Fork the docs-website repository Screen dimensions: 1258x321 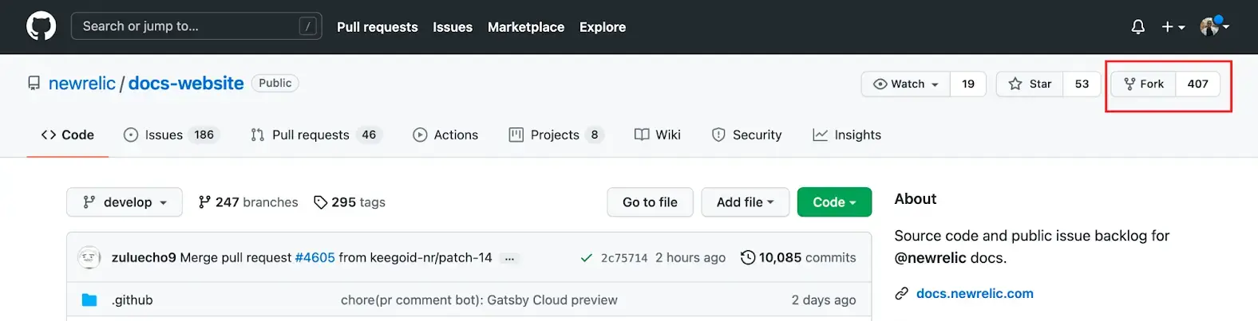point(1143,84)
